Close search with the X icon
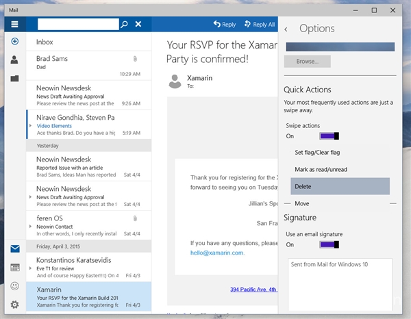Viewport: 411px width, 319px height. click(138, 24)
